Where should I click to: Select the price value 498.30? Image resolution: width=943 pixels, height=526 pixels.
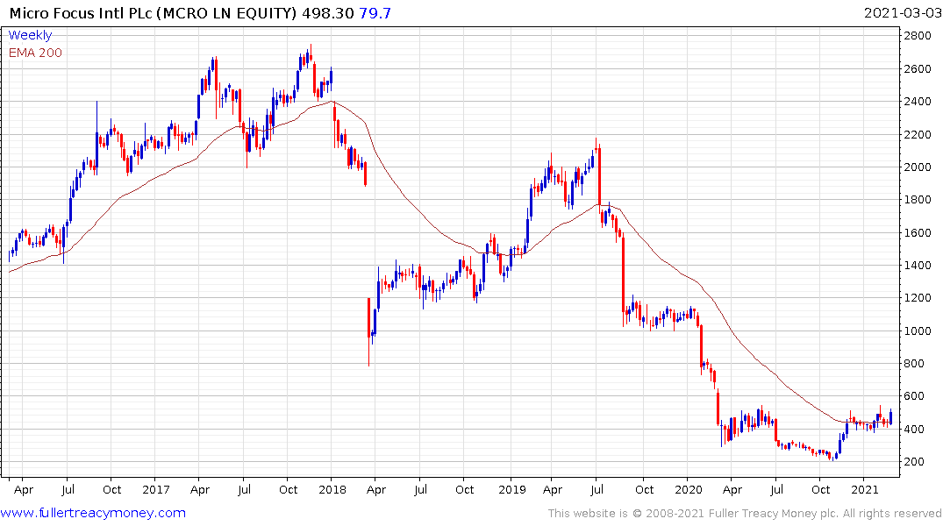tap(328, 12)
